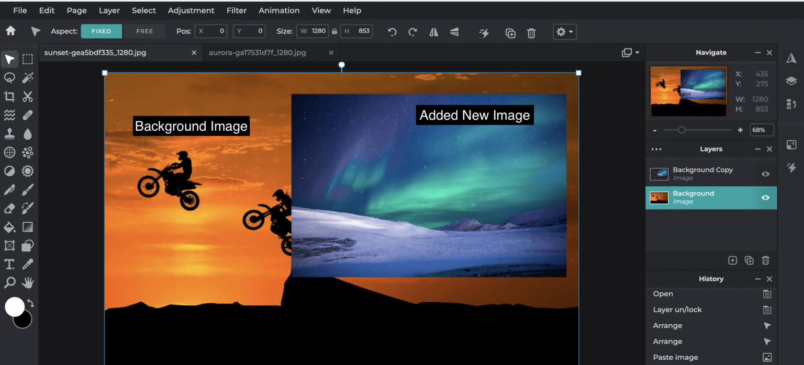This screenshot has height=365, width=804.
Task: Select the Cutout scissors tool
Action: pyautogui.click(x=28, y=96)
